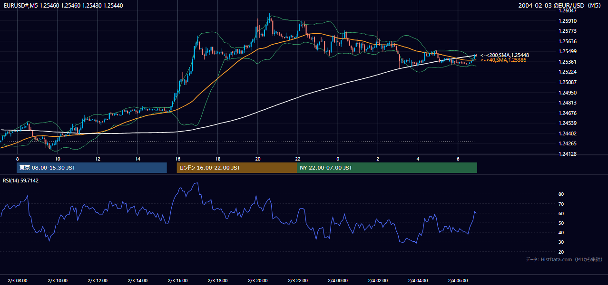This screenshot has height=285, width=608.
Task: Click price axis value 1.25910
Action: (x=568, y=21)
